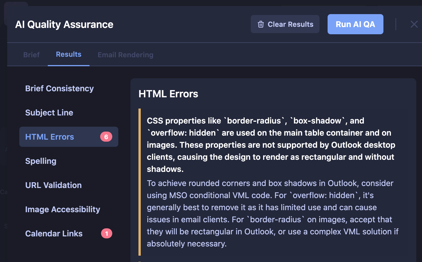Click the HTML Errors panel heading

tap(168, 94)
